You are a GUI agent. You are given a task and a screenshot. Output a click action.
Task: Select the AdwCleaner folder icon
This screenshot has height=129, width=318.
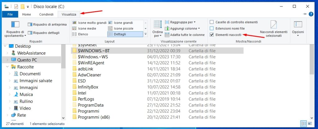[75, 75]
